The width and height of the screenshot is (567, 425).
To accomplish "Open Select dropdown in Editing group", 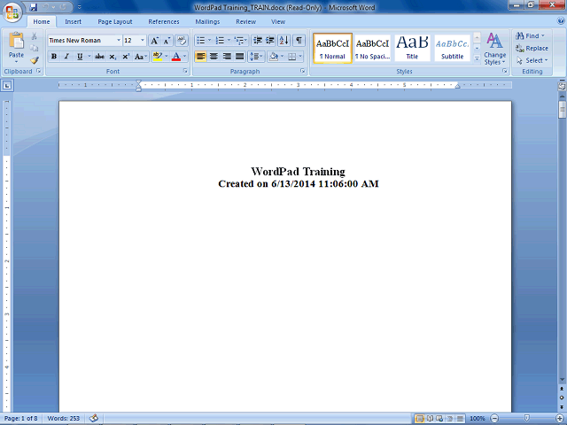I will pos(532,60).
